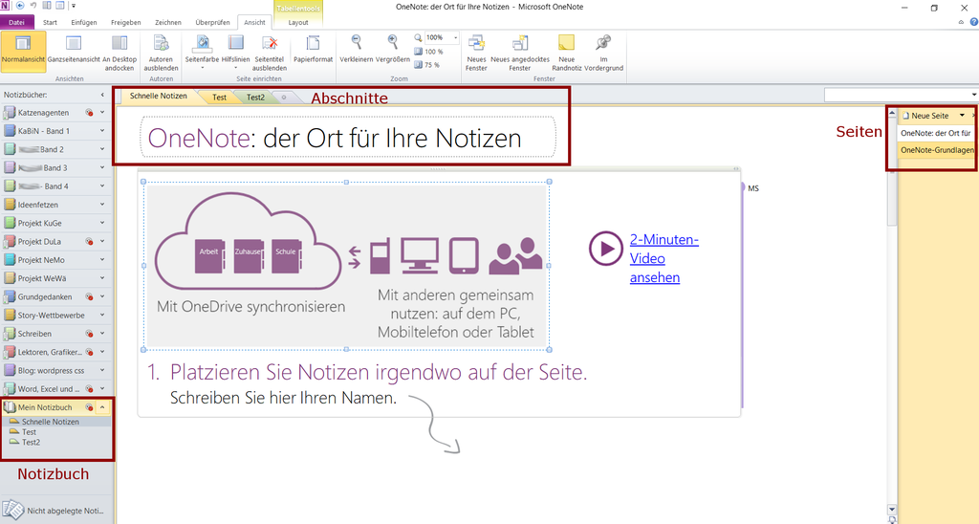Click the Neue Seite button

925,116
